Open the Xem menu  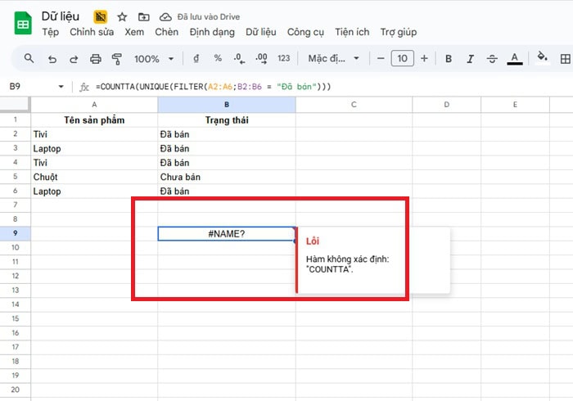coord(134,32)
